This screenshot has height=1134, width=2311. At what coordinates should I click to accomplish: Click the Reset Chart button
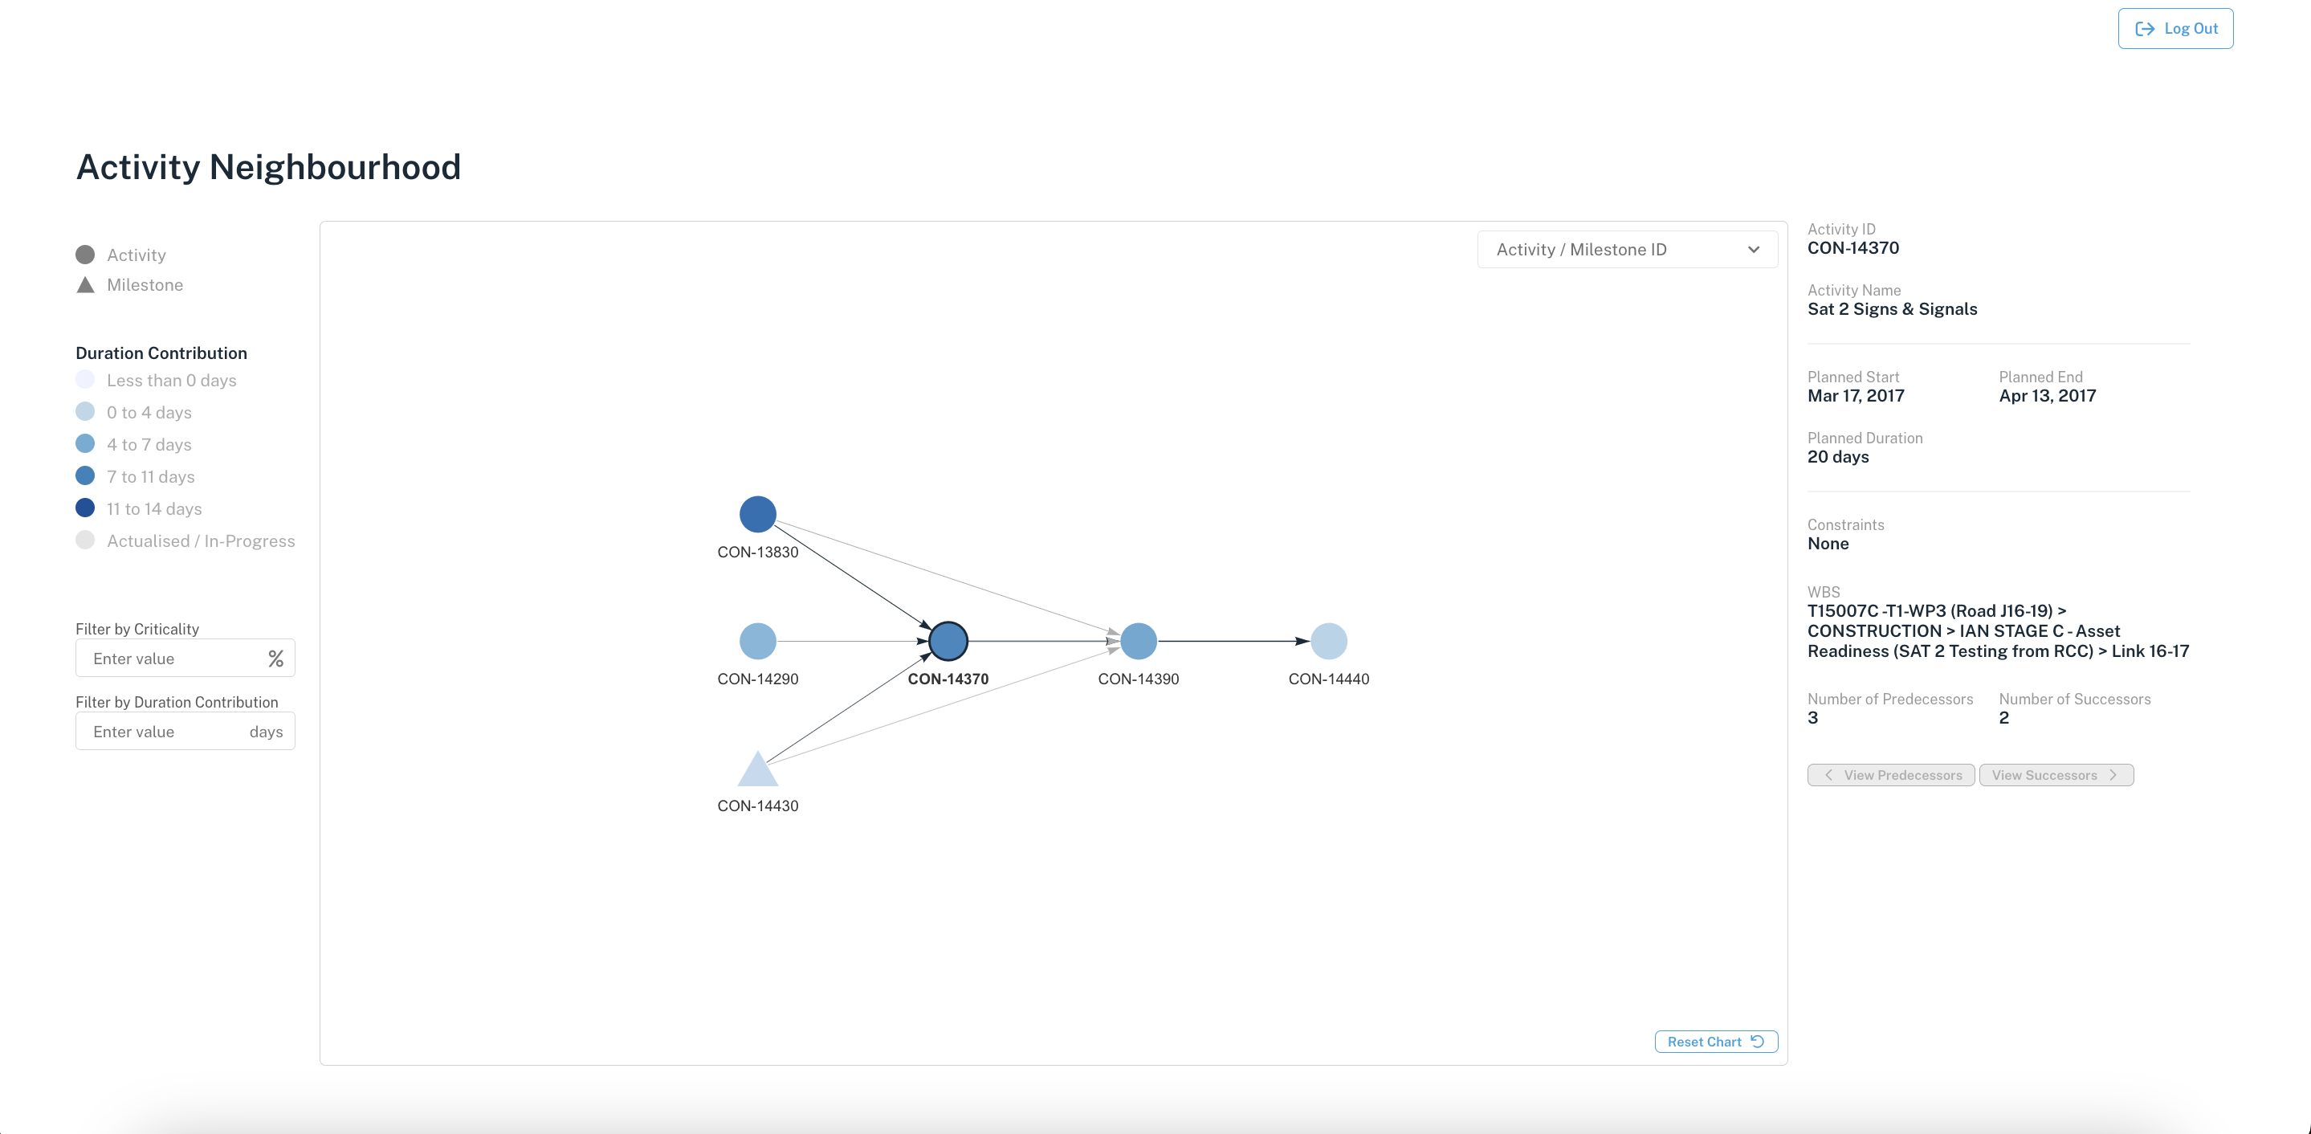pos(1716,1042)
